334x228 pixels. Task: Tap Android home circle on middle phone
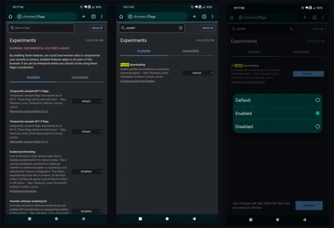point(167,219)
